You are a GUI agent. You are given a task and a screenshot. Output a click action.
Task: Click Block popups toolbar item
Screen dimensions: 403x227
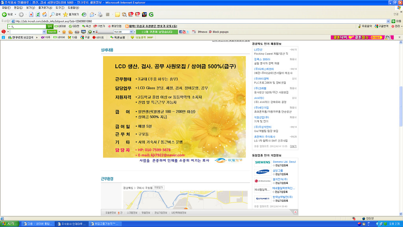(218, 32)
